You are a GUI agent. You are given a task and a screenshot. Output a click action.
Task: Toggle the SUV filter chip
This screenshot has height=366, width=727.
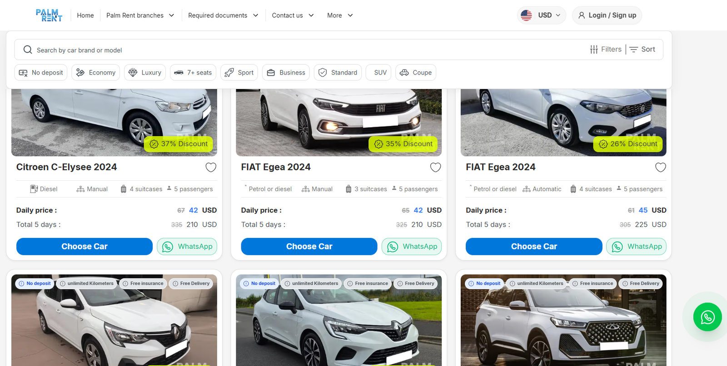(x=378, y=73)
